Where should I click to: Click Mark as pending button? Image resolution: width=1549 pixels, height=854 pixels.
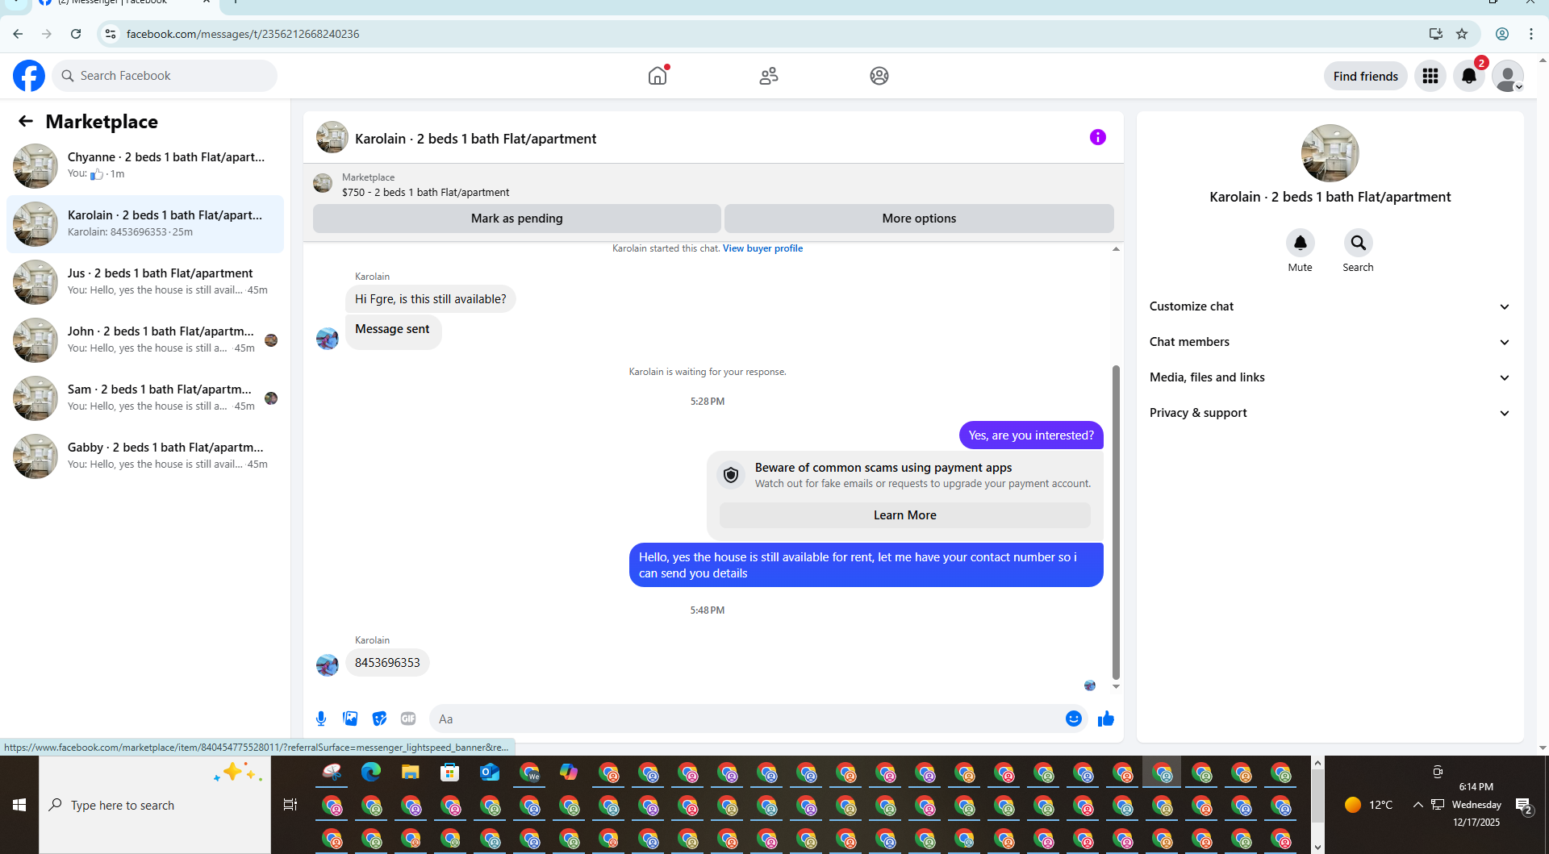[x=516, y=219]
